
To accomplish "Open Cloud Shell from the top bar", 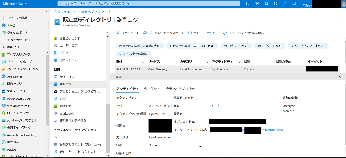I will [x=248, y=4].
